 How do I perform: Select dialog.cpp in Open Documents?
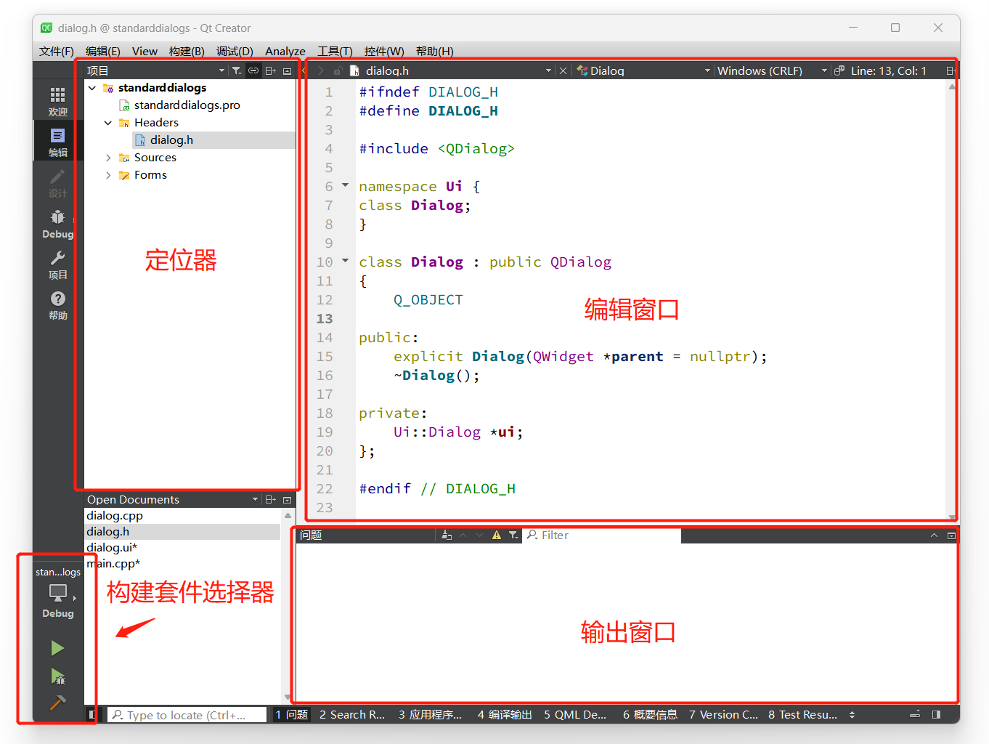tap(115, 516)
